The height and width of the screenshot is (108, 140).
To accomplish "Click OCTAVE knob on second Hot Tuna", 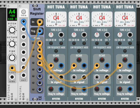I will (79, 60).
